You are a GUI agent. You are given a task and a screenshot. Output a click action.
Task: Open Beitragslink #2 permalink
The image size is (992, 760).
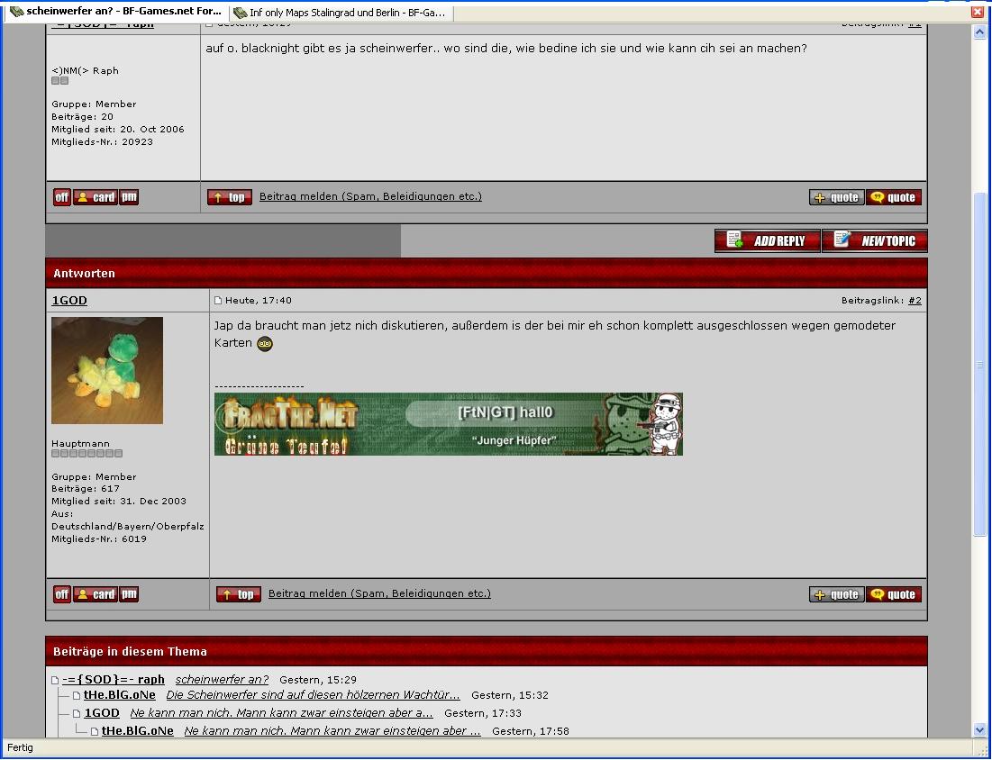(915, 301)
